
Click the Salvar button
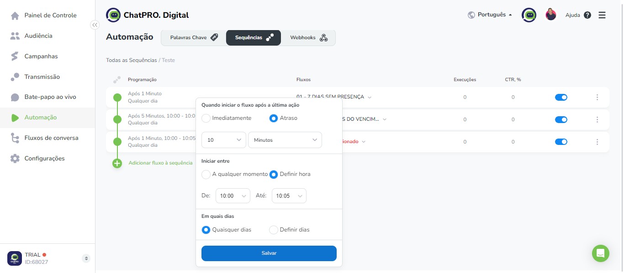pyautogui.click(x=269, y=253)
